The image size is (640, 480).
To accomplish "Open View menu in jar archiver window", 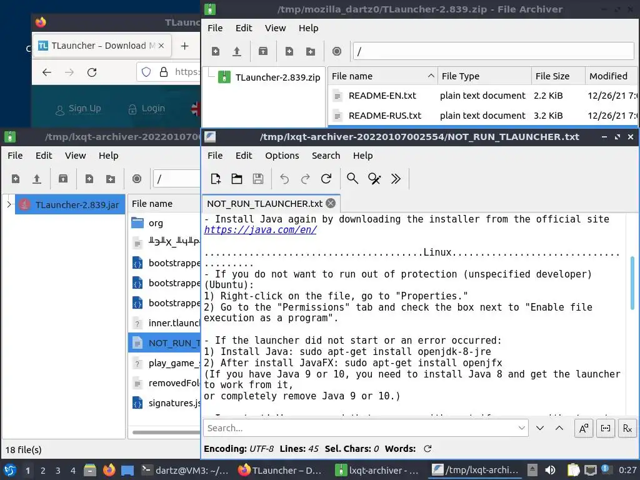I will pos(76,156).
